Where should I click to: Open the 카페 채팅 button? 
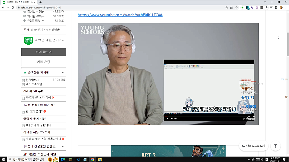point(44,62)
